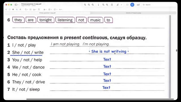
Task: Open the Shape Style line thickness dropdown
Action: [x=45, y=9]
